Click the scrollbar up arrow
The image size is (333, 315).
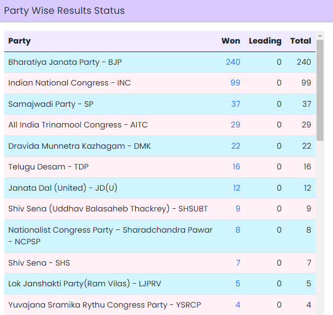320,36
